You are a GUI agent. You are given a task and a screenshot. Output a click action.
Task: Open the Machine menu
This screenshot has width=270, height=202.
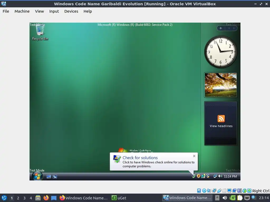[x=22, y=11]
